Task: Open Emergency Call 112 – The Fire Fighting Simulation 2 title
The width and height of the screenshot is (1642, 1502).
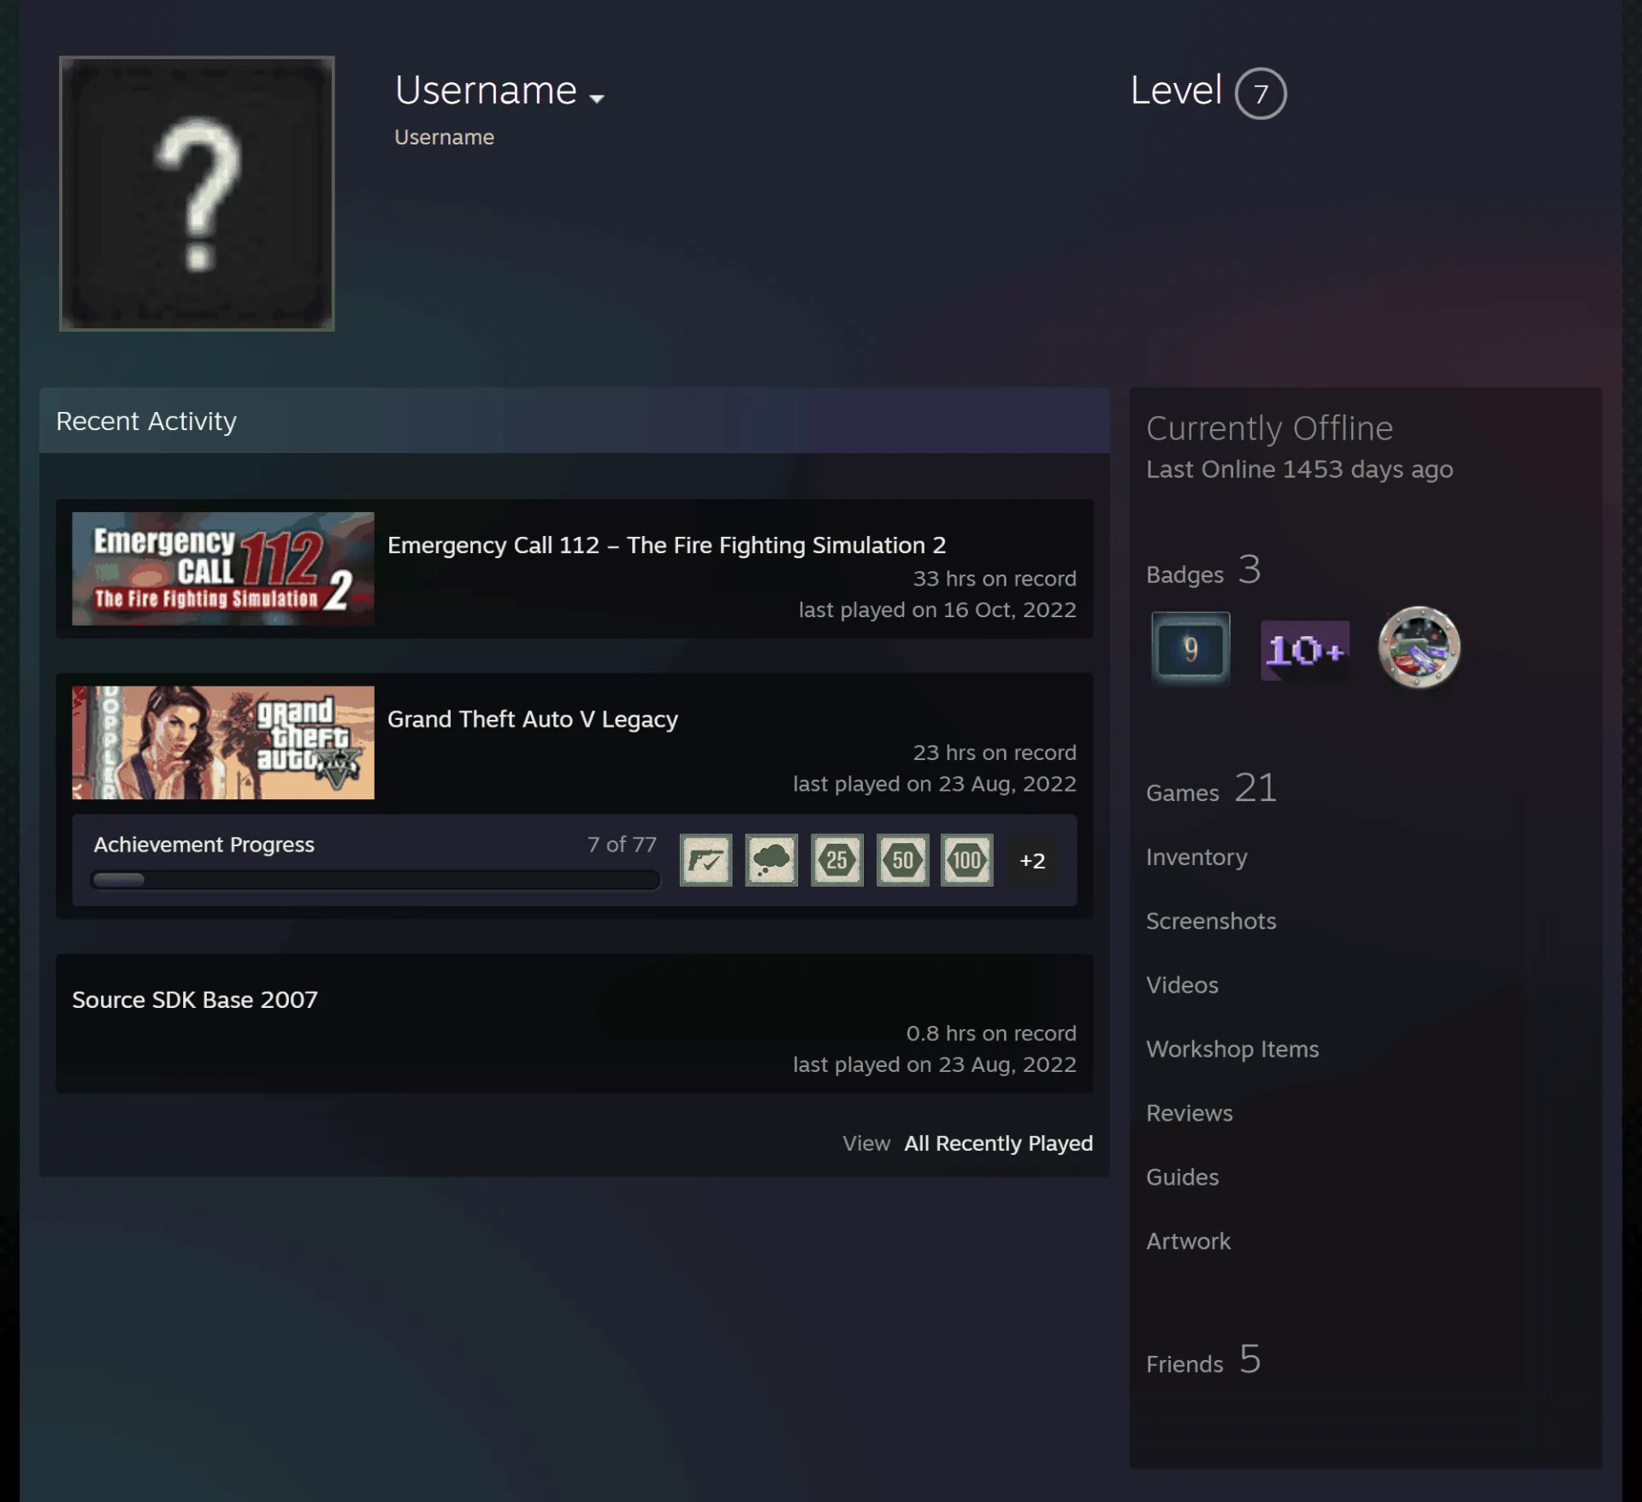Action: click(666, 545)
